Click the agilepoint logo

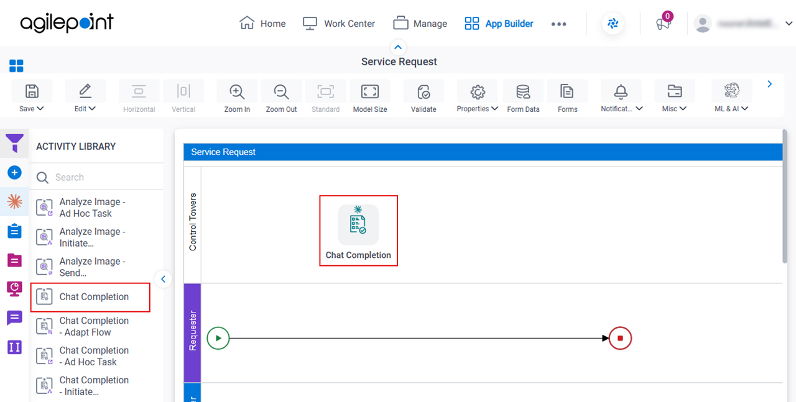tap(67, 23)
